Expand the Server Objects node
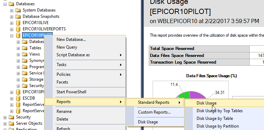 coord(5,124)
